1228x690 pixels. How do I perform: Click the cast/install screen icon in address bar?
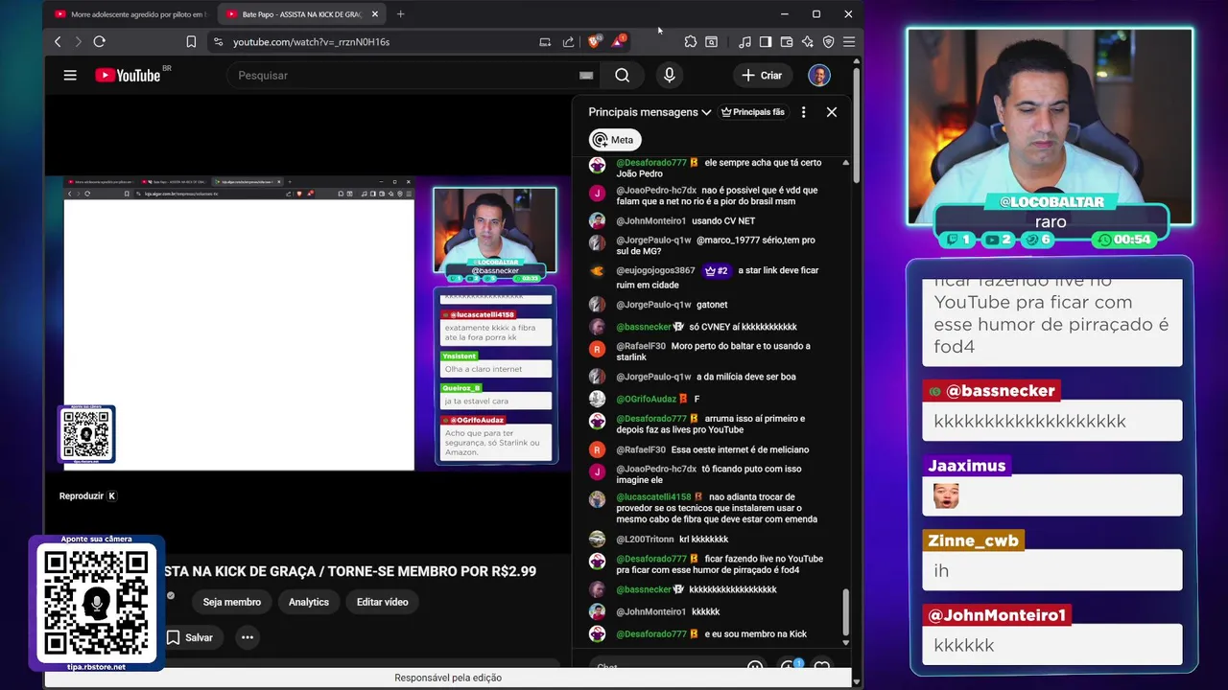545,41
